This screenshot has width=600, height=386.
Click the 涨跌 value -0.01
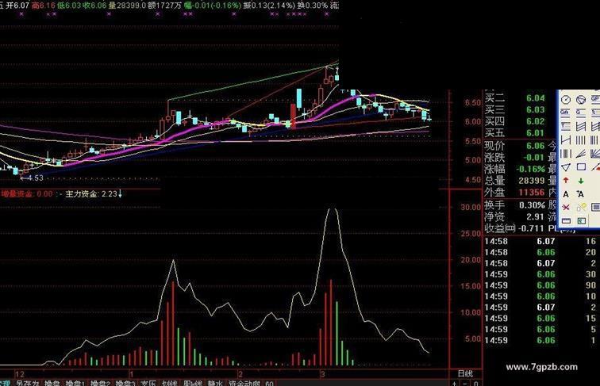tap(534, 157)
